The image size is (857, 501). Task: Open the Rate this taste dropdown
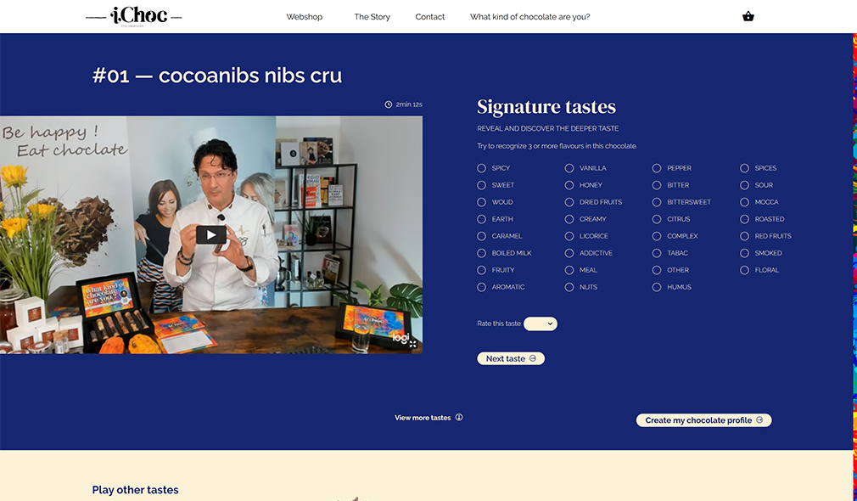(541, 324)
